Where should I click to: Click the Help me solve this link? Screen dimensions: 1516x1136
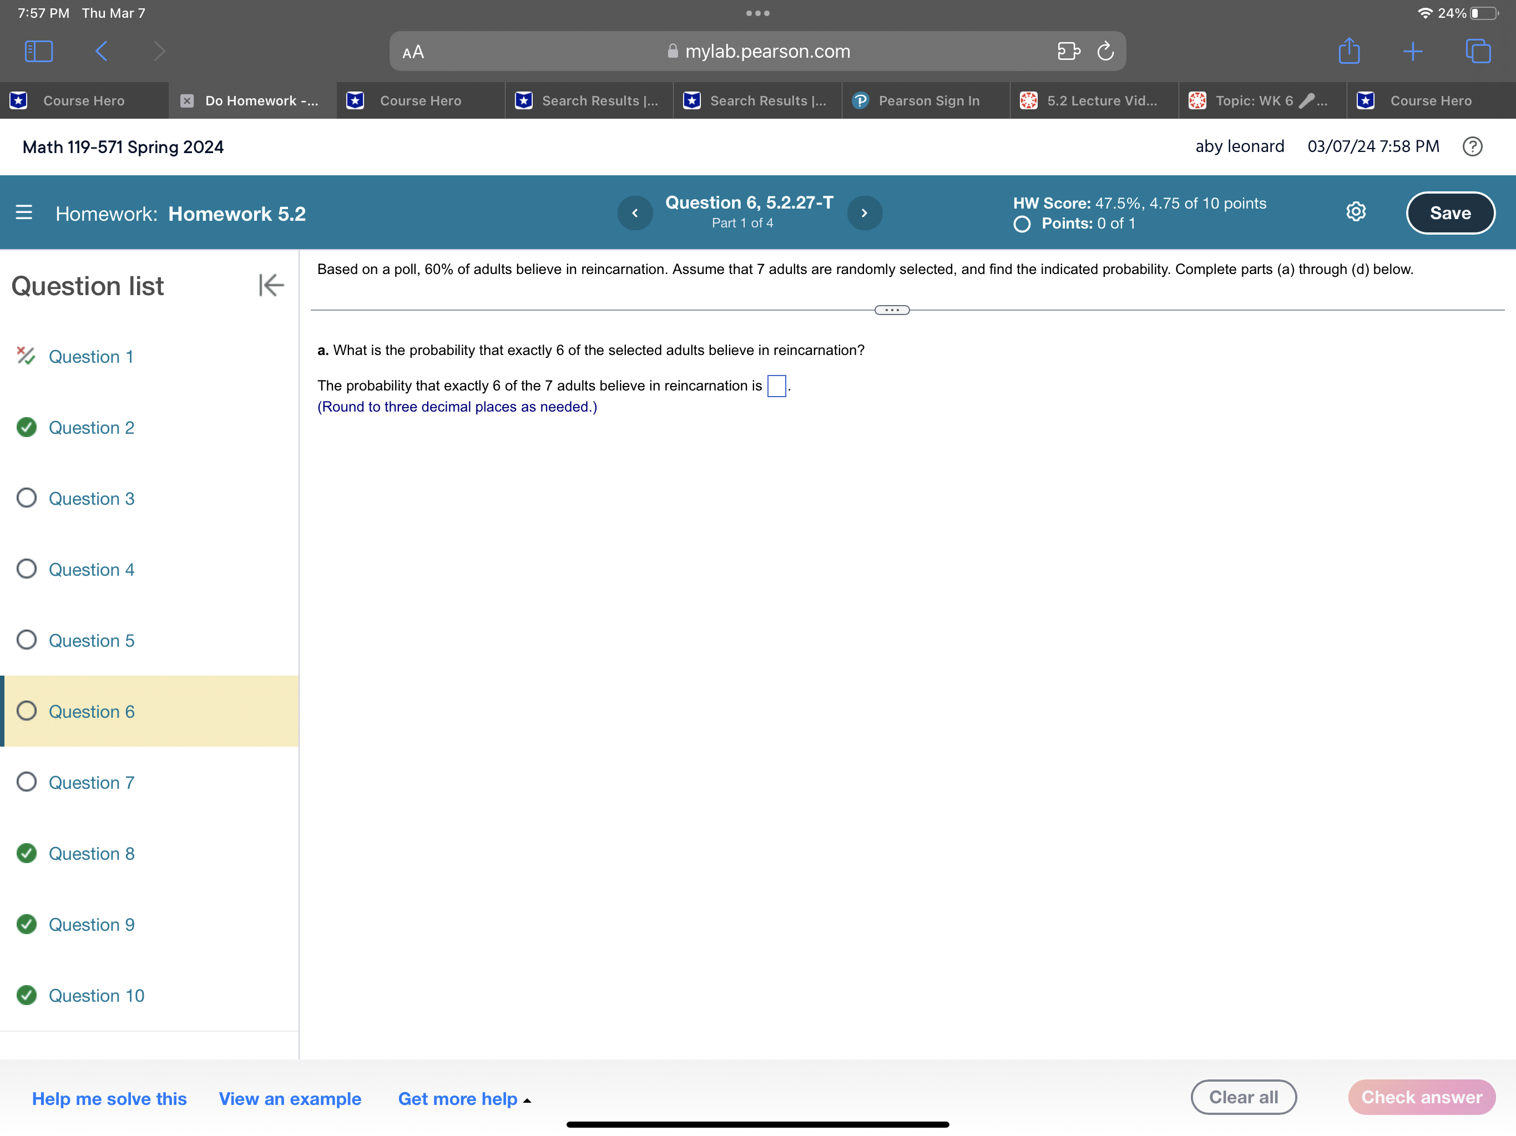pyautogui.click(x=109, y=1098)
